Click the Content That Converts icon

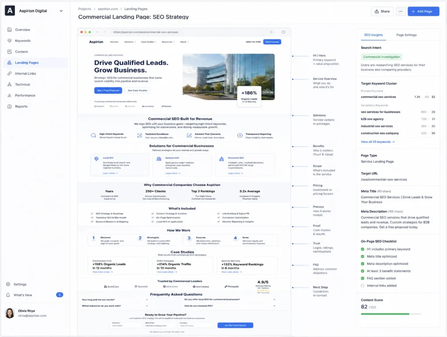[x=189, y=135]
